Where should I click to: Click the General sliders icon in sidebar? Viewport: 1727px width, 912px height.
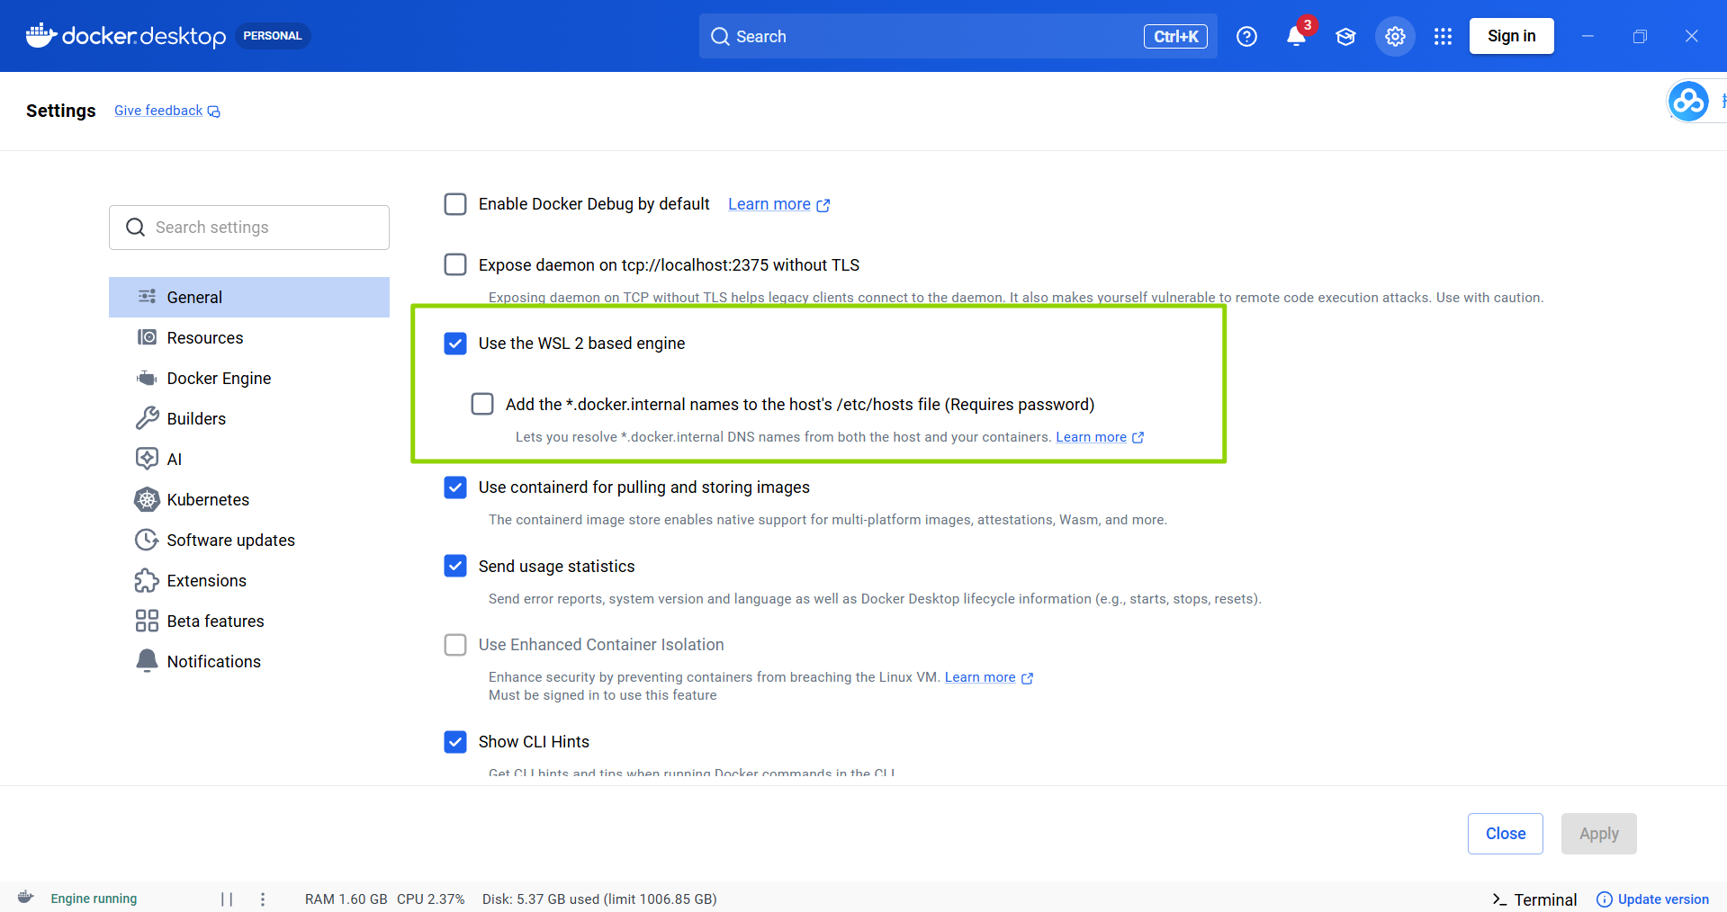(x=147, y=297)
